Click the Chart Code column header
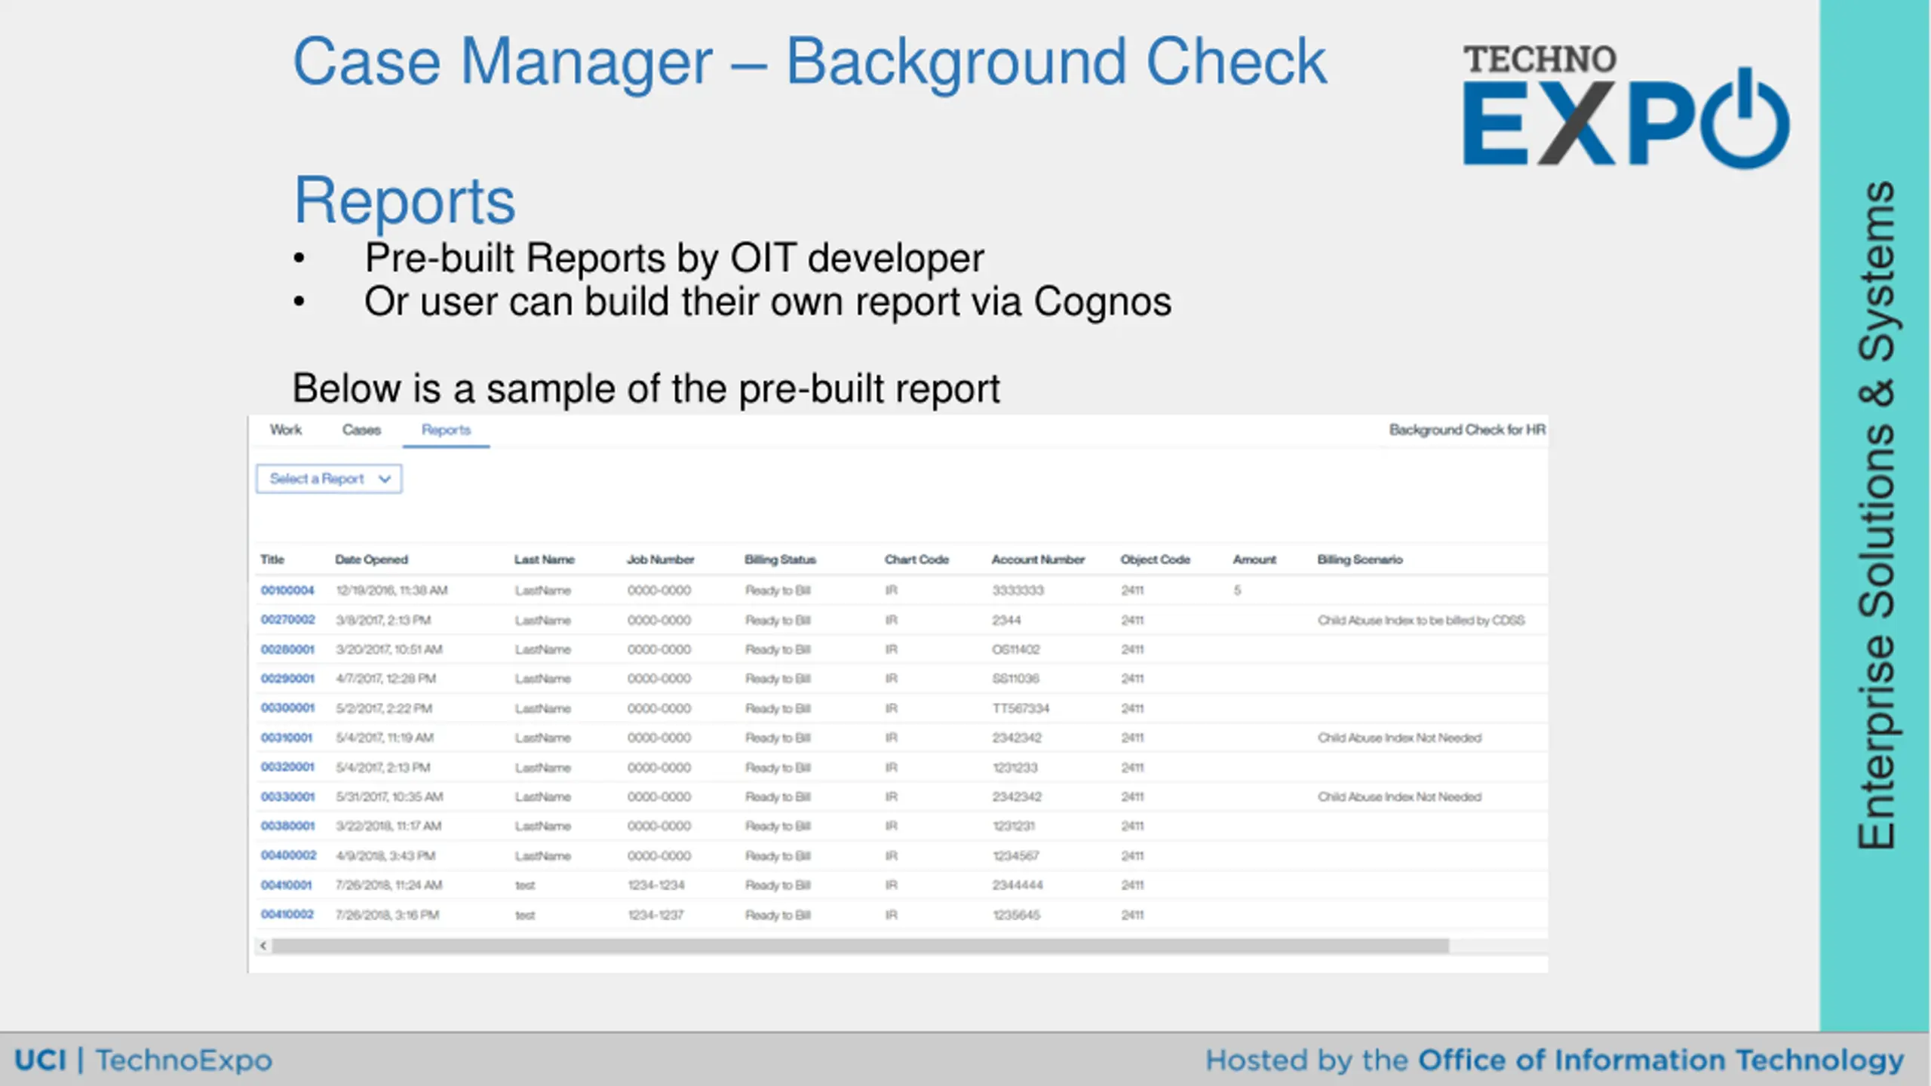 [x=917, y=560]
